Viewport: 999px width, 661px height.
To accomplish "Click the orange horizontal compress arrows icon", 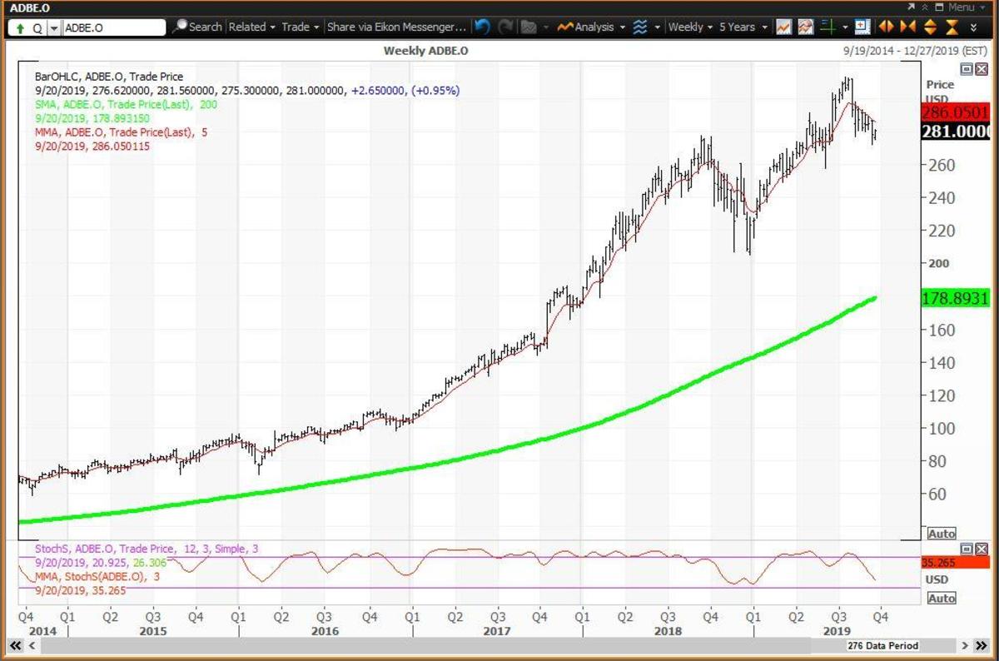I will (x=907, y=27).
